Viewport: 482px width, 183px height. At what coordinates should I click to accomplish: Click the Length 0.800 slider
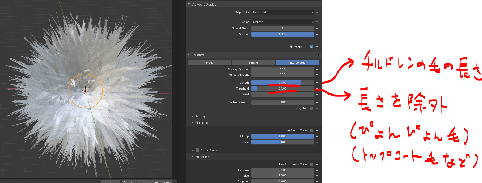(283, 83)
